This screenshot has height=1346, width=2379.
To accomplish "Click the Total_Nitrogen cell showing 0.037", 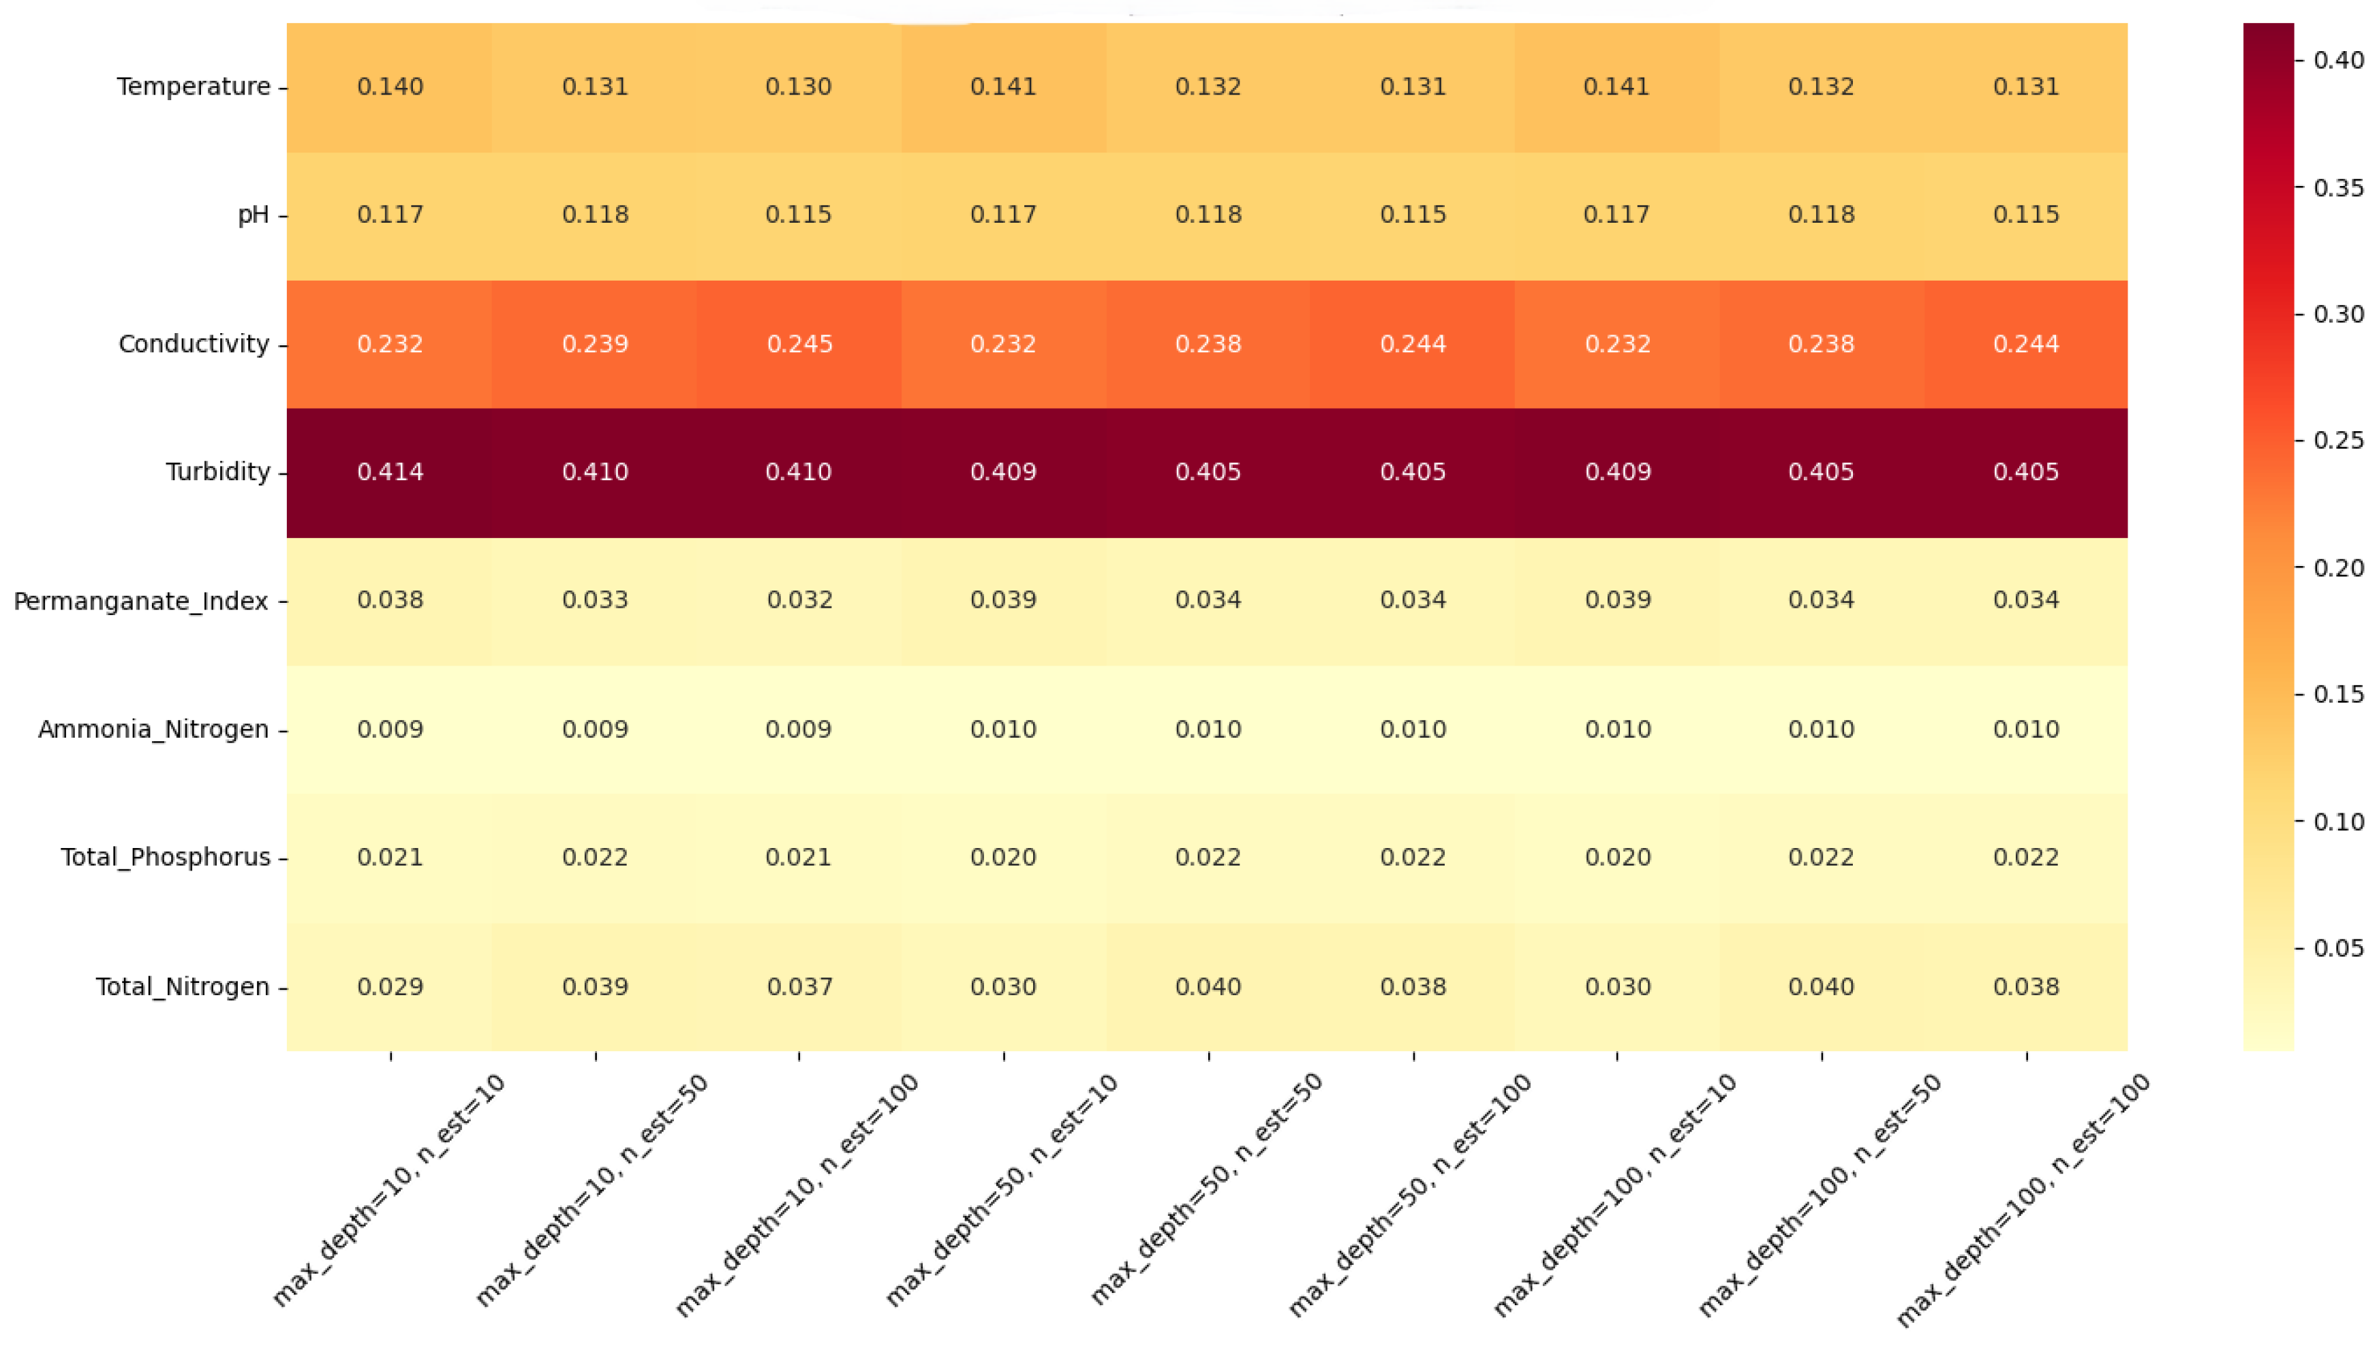I will 799,986.
